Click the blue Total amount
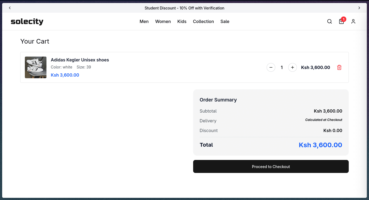 (320, 145)
